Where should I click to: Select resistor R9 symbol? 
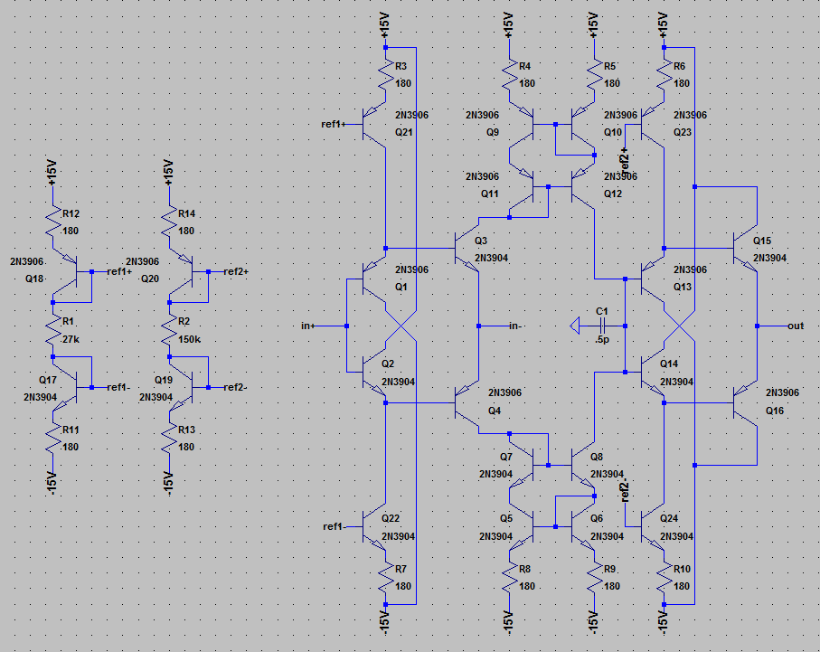click(x=595, y=577)
